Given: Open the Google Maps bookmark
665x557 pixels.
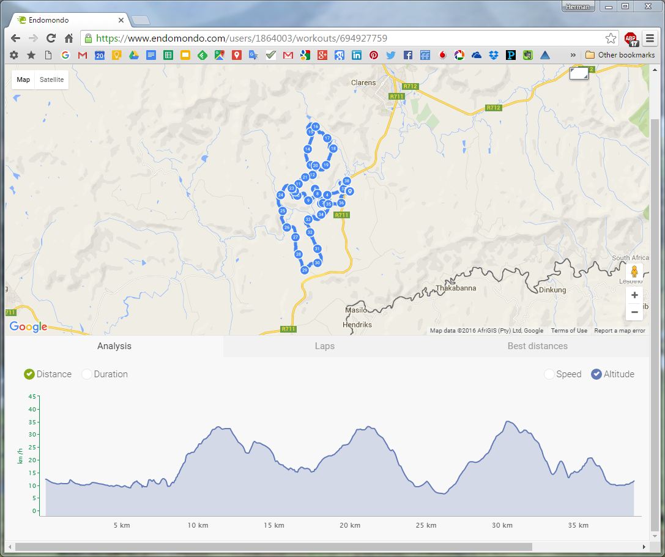Looking at the screenshot, I should [219, 55].
